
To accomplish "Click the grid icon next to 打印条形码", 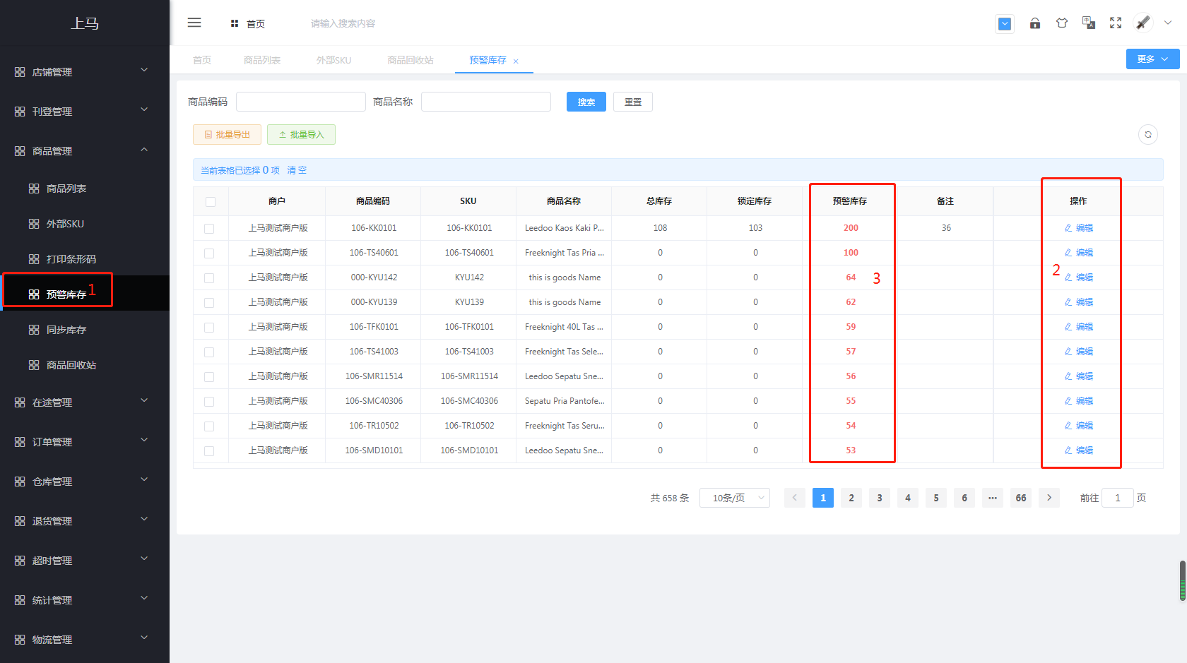I will coord(34,259).
